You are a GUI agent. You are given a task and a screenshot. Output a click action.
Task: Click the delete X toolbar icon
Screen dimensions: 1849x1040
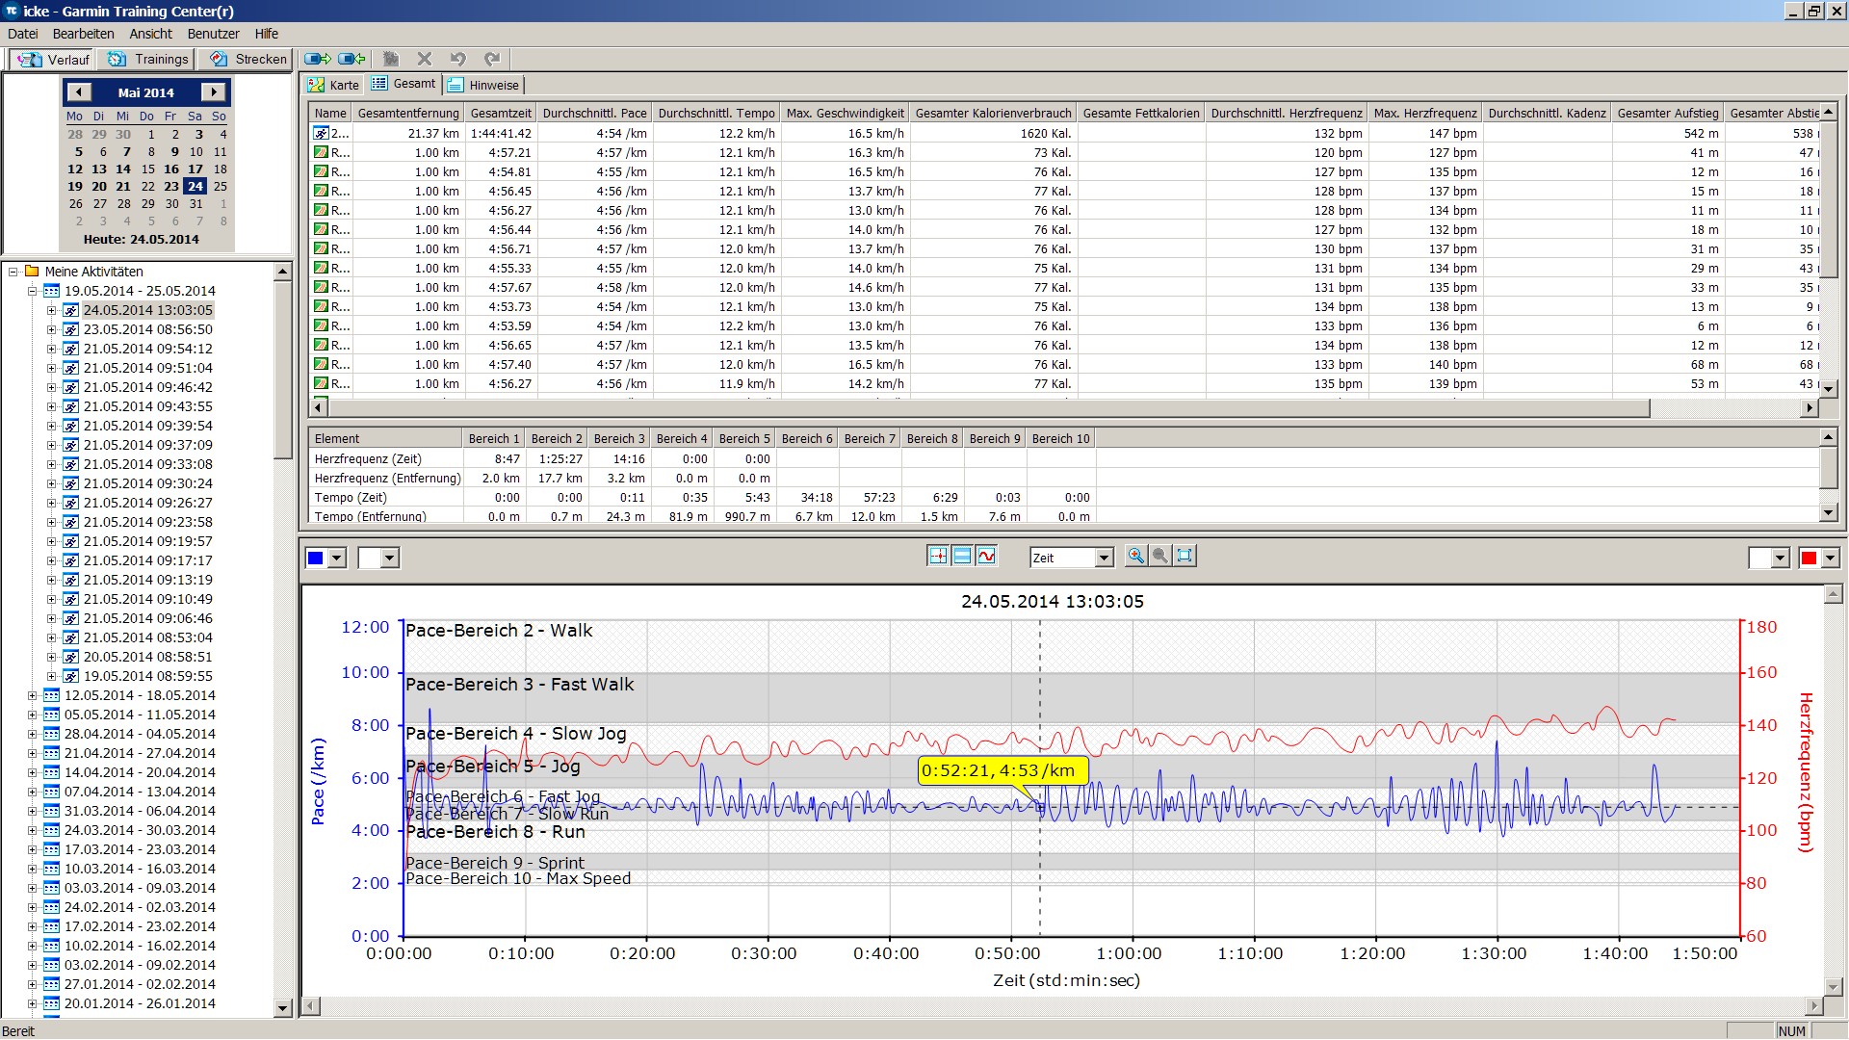[x=425, y=59]
